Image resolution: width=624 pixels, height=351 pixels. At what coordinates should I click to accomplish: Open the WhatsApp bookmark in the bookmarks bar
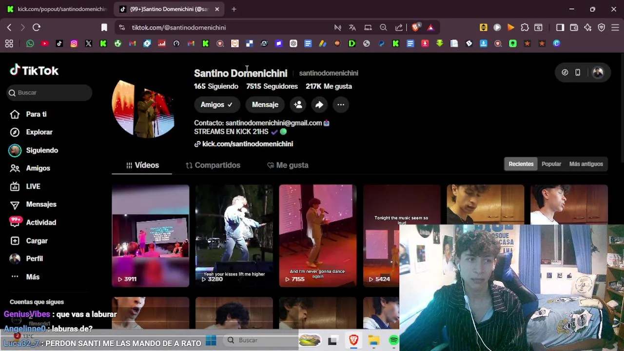click(x=30, y=43)
